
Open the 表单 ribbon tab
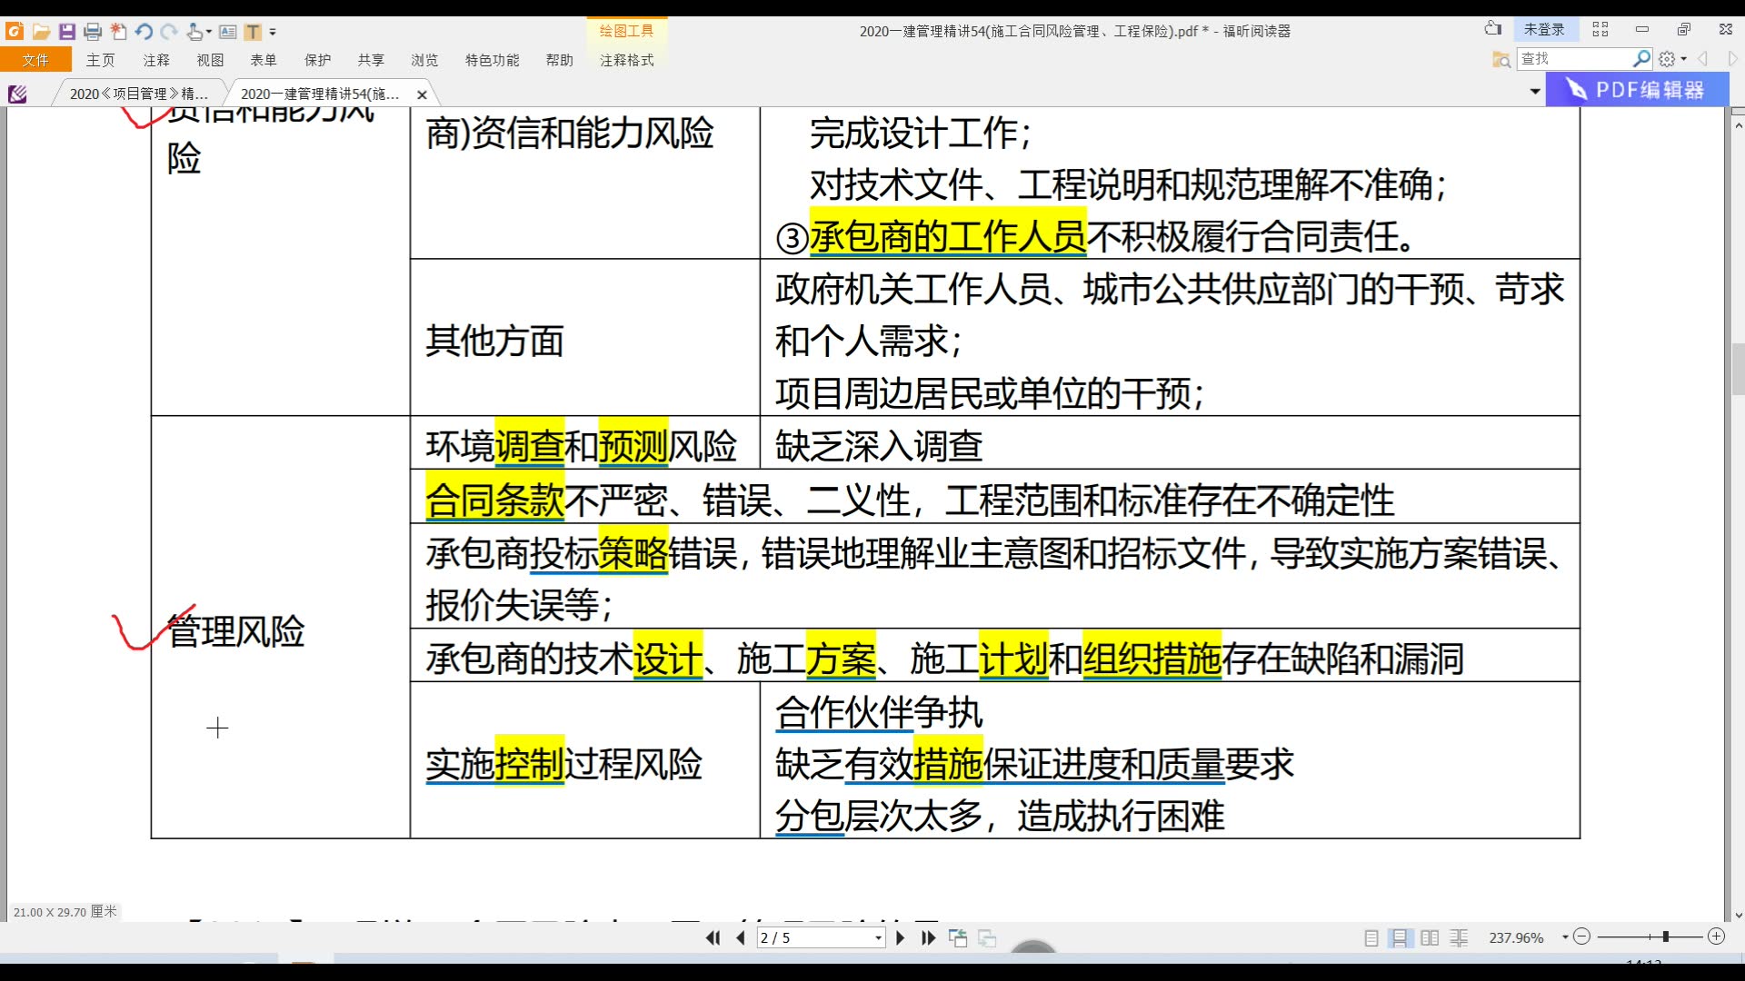click(x=264, y=60)
